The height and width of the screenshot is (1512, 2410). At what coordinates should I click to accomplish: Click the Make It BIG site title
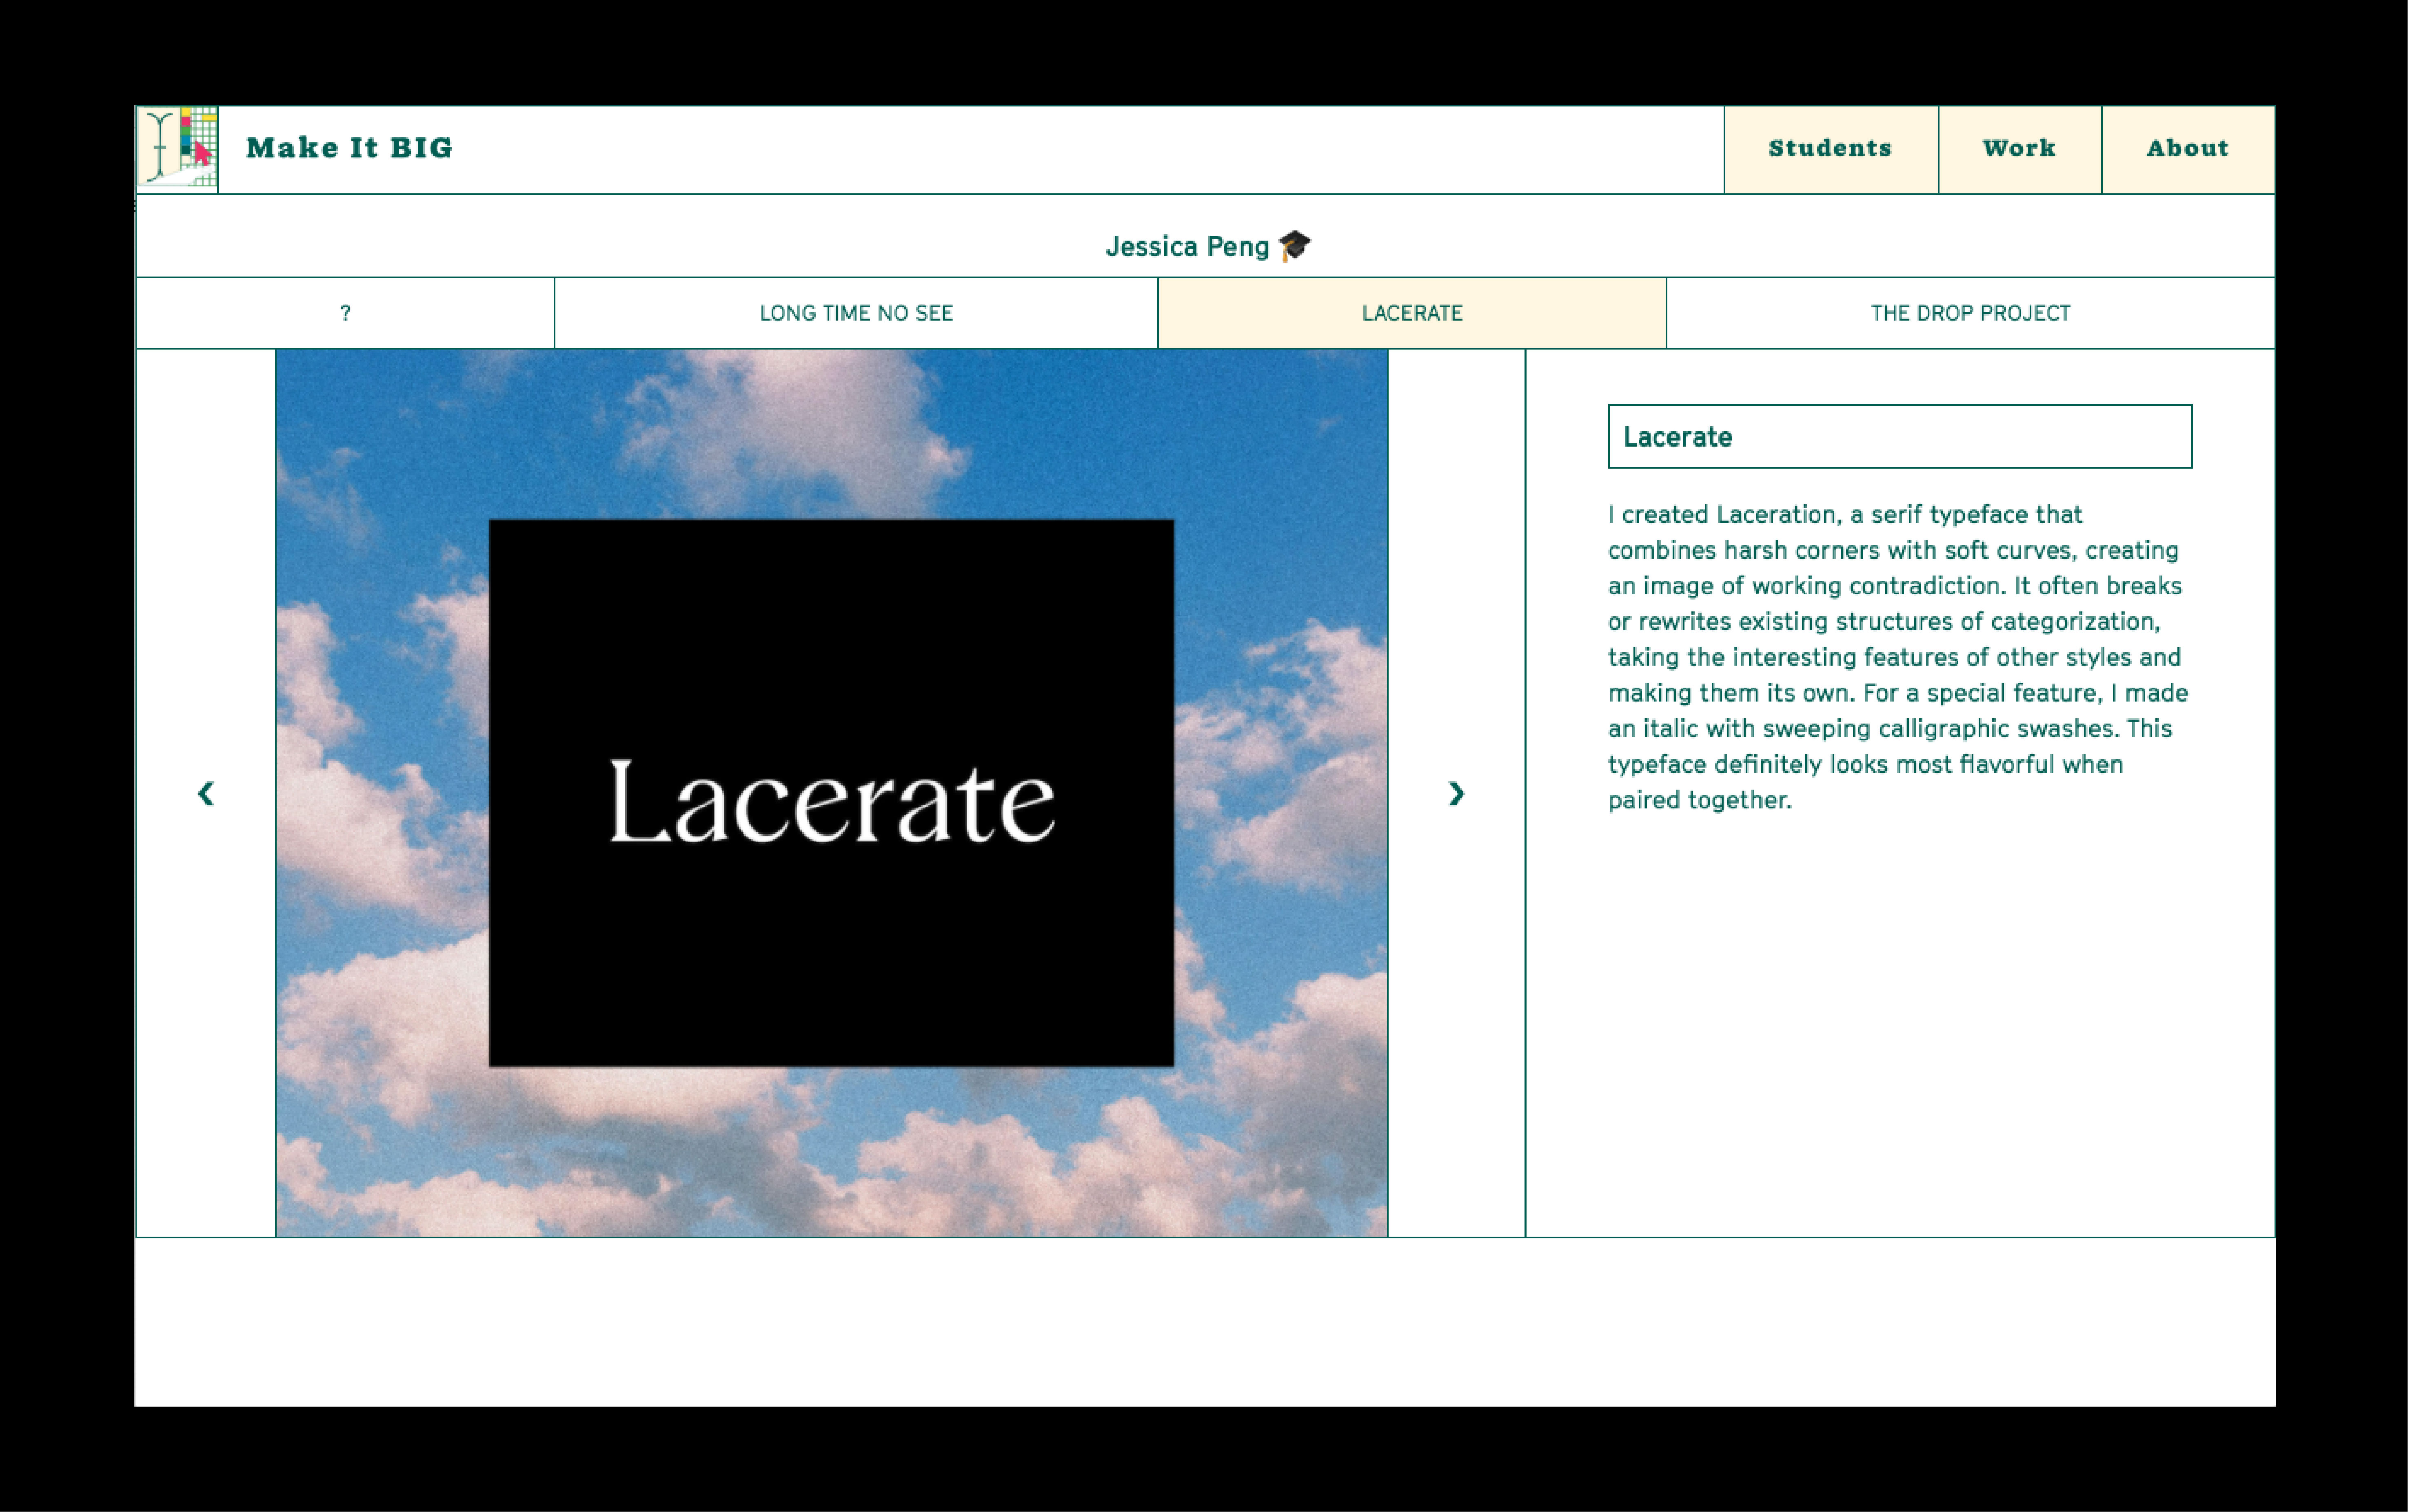pyautogui.click(x=349, y=148)
